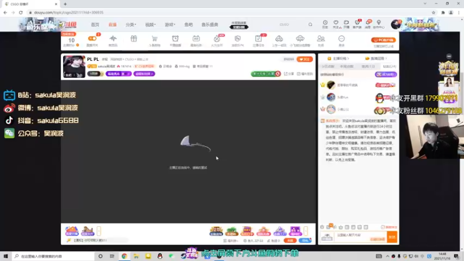The height and width of the screenshot is (261, 464).
Task: Open the history clock icon in header
Action: click(325, 24)
